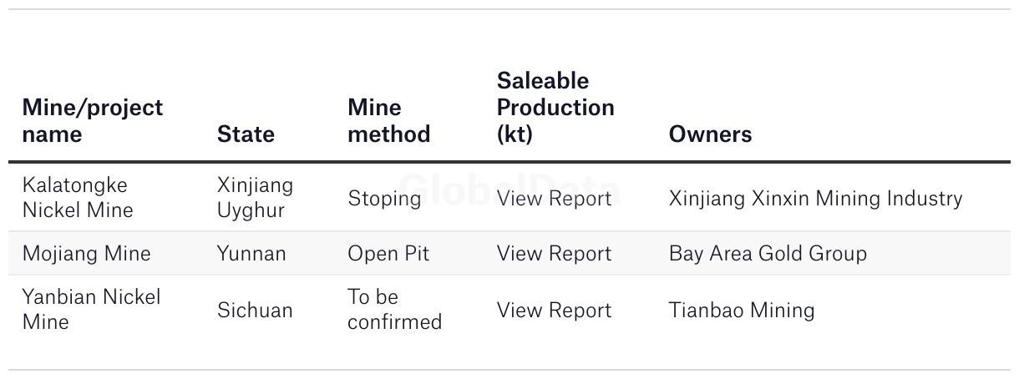
Task: Open View Report link for Kalatongke Nickel Mine
Action: click(554, 198)
